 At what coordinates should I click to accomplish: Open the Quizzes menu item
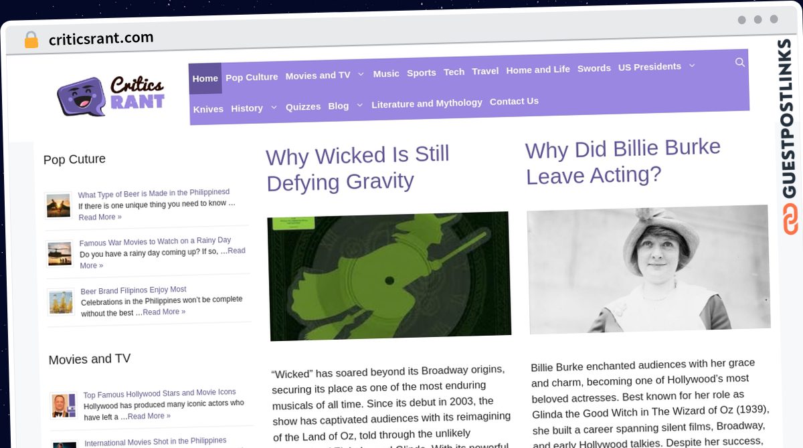[303, 106]
